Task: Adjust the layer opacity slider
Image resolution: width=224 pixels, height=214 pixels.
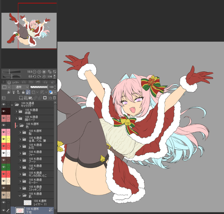Action: (39, 87)
